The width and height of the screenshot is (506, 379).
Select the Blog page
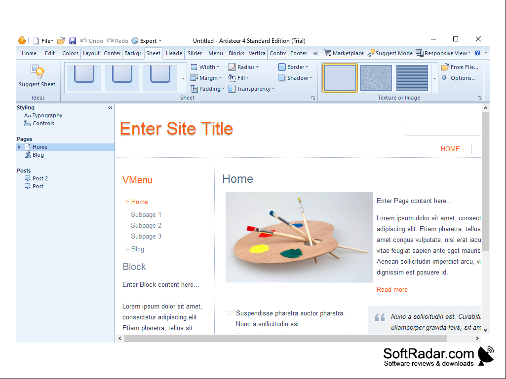35,155
